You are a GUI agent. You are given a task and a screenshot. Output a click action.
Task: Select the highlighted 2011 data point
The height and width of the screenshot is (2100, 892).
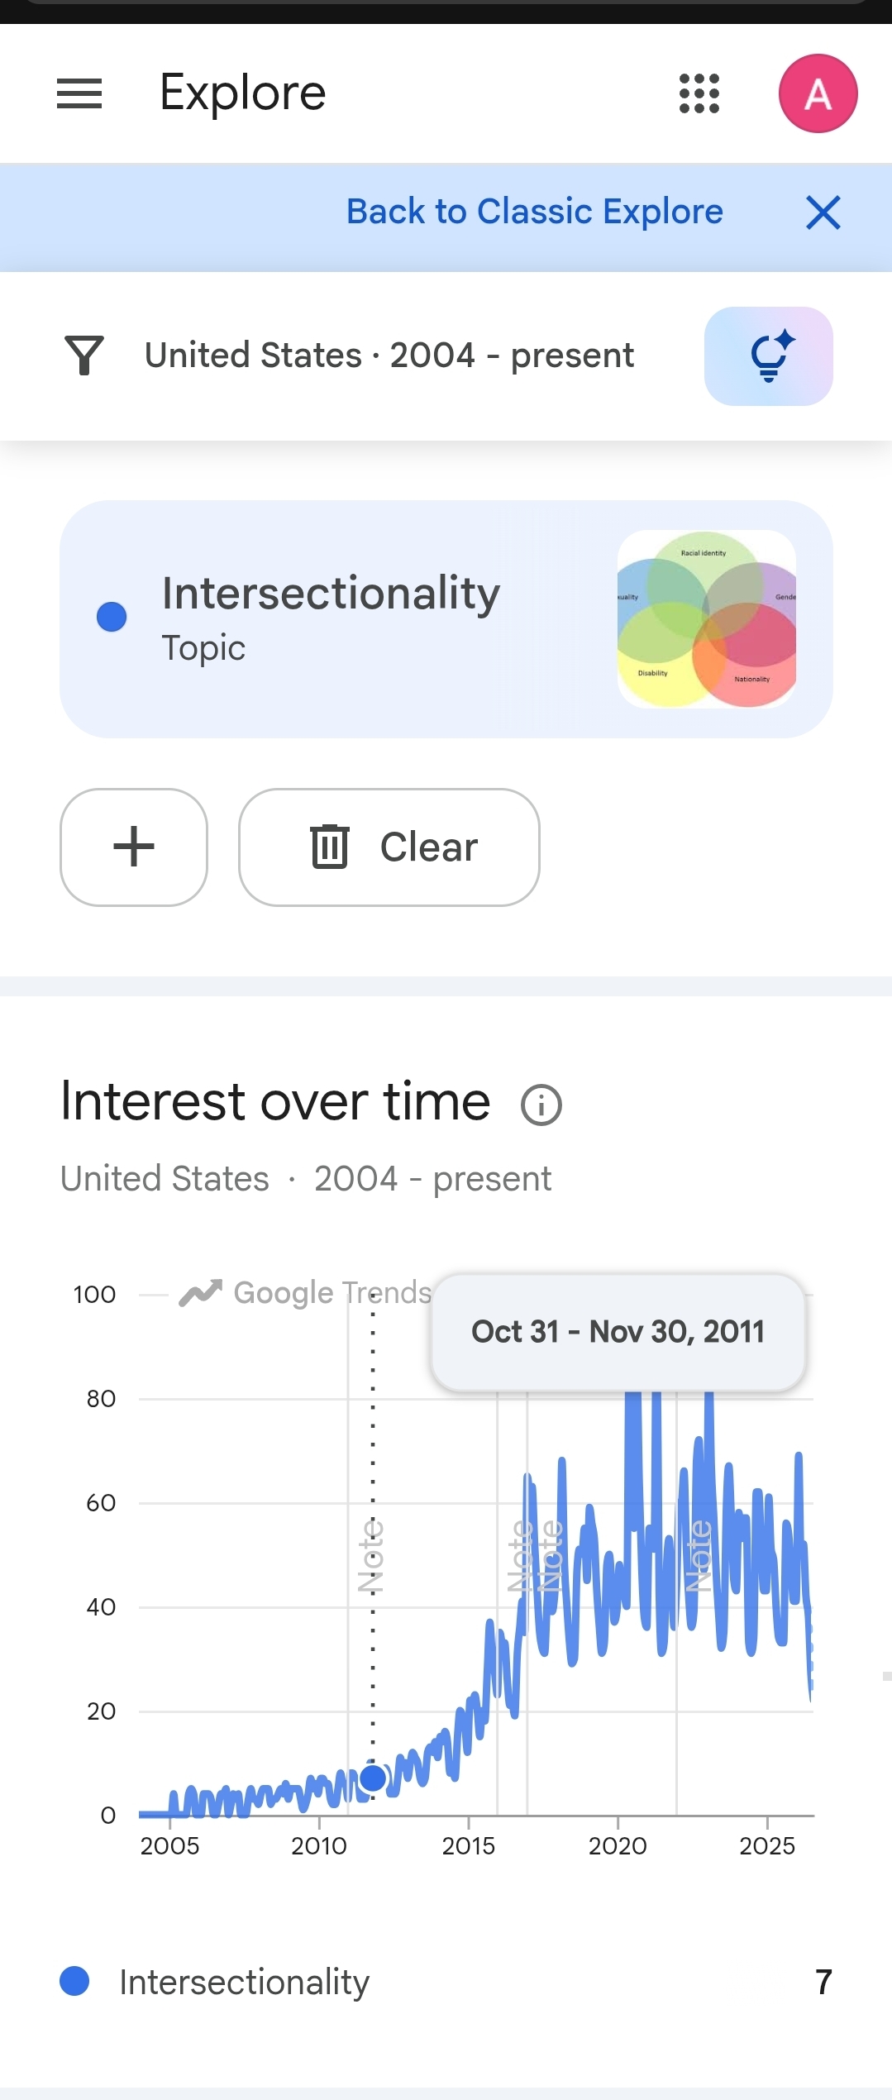(x=373, y=1777)
